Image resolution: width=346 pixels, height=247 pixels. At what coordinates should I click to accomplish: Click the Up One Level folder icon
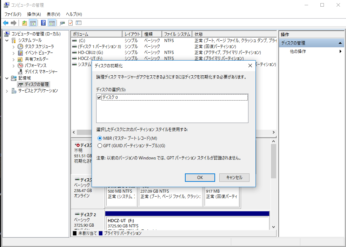(24, 23)
